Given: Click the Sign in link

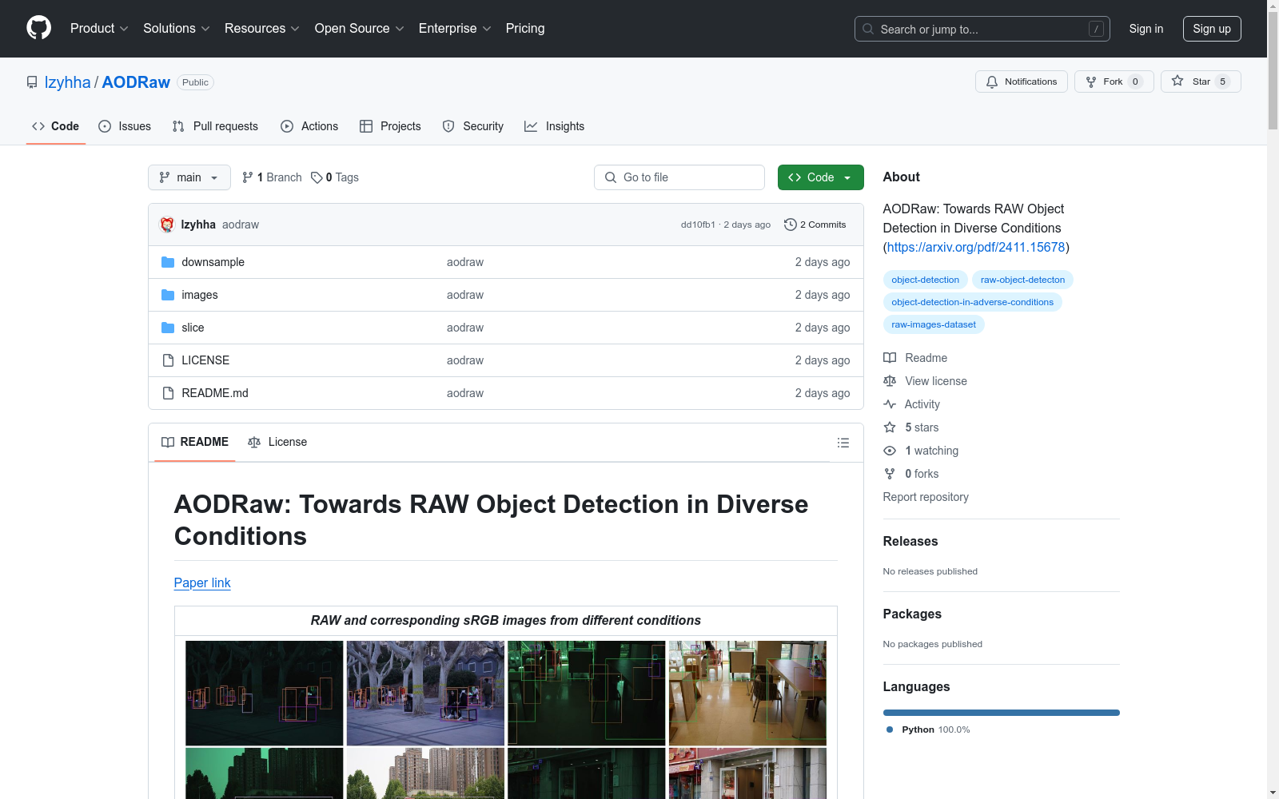Looking at the screenshot, I should point(1146,29).
